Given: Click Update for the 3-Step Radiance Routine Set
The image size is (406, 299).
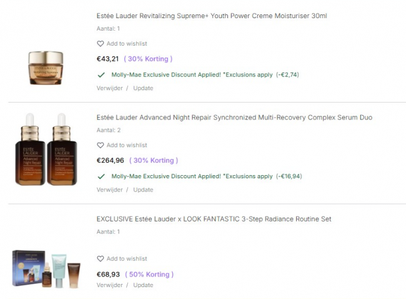Looking at the screenshot, I should click(x=143, y=285).
